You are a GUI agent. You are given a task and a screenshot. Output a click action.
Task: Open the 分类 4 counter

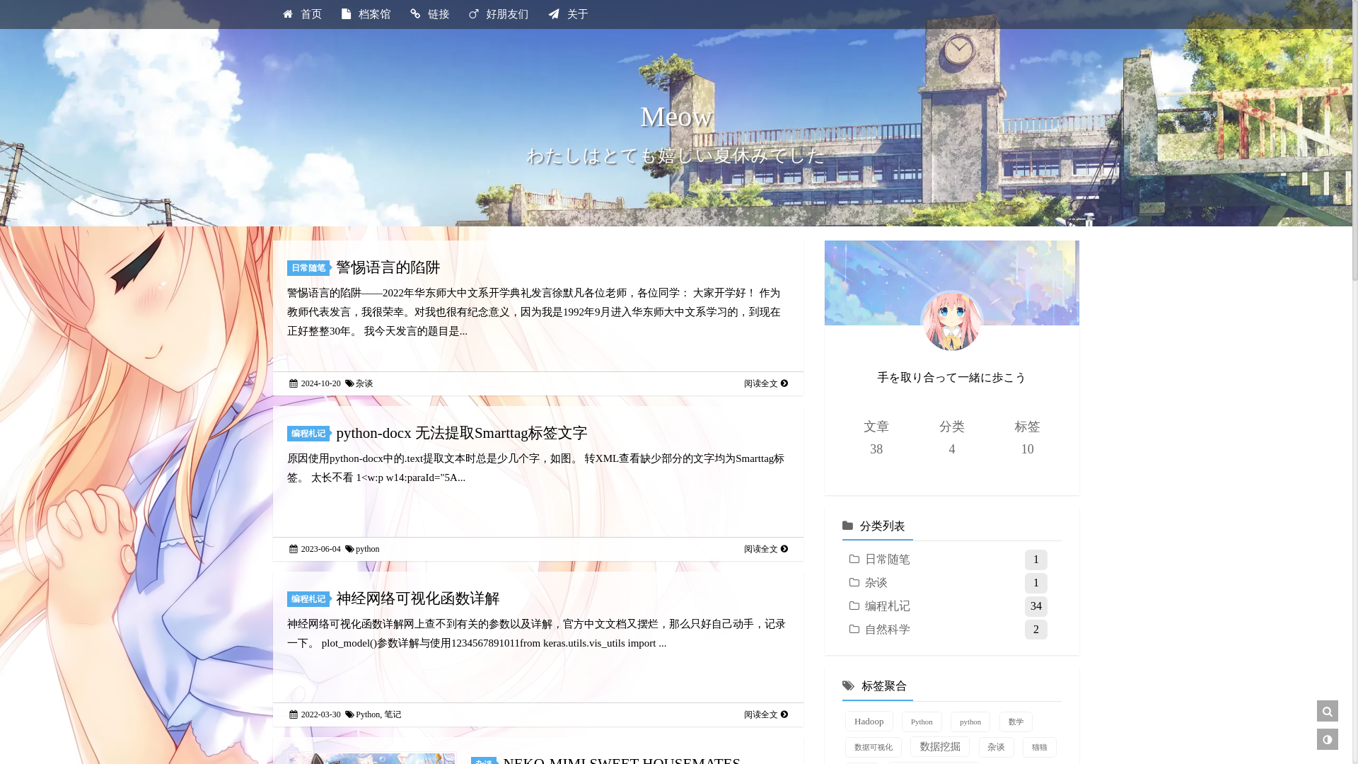click(952, 438)
